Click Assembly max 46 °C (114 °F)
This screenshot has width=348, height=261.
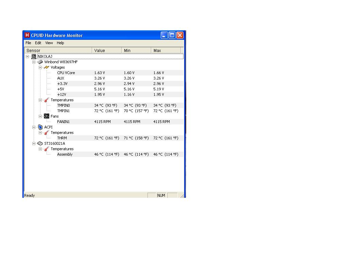click(166, 154)
